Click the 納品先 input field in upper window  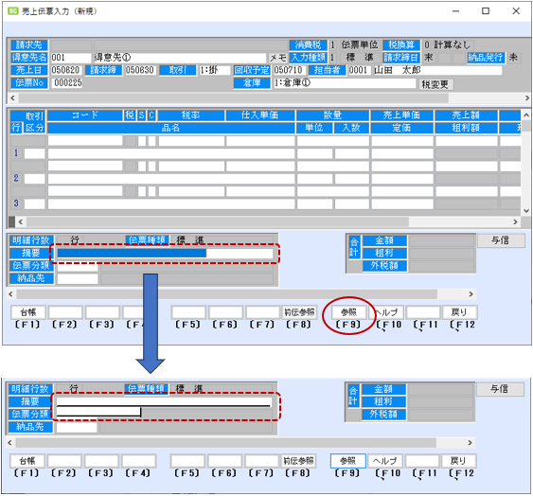click(78, 279)
